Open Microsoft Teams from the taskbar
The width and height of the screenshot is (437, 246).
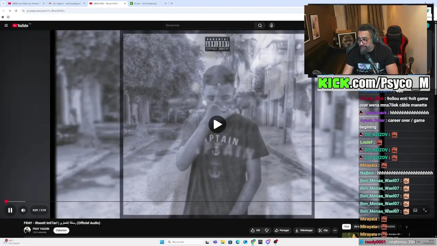click(x=215, y=242)
